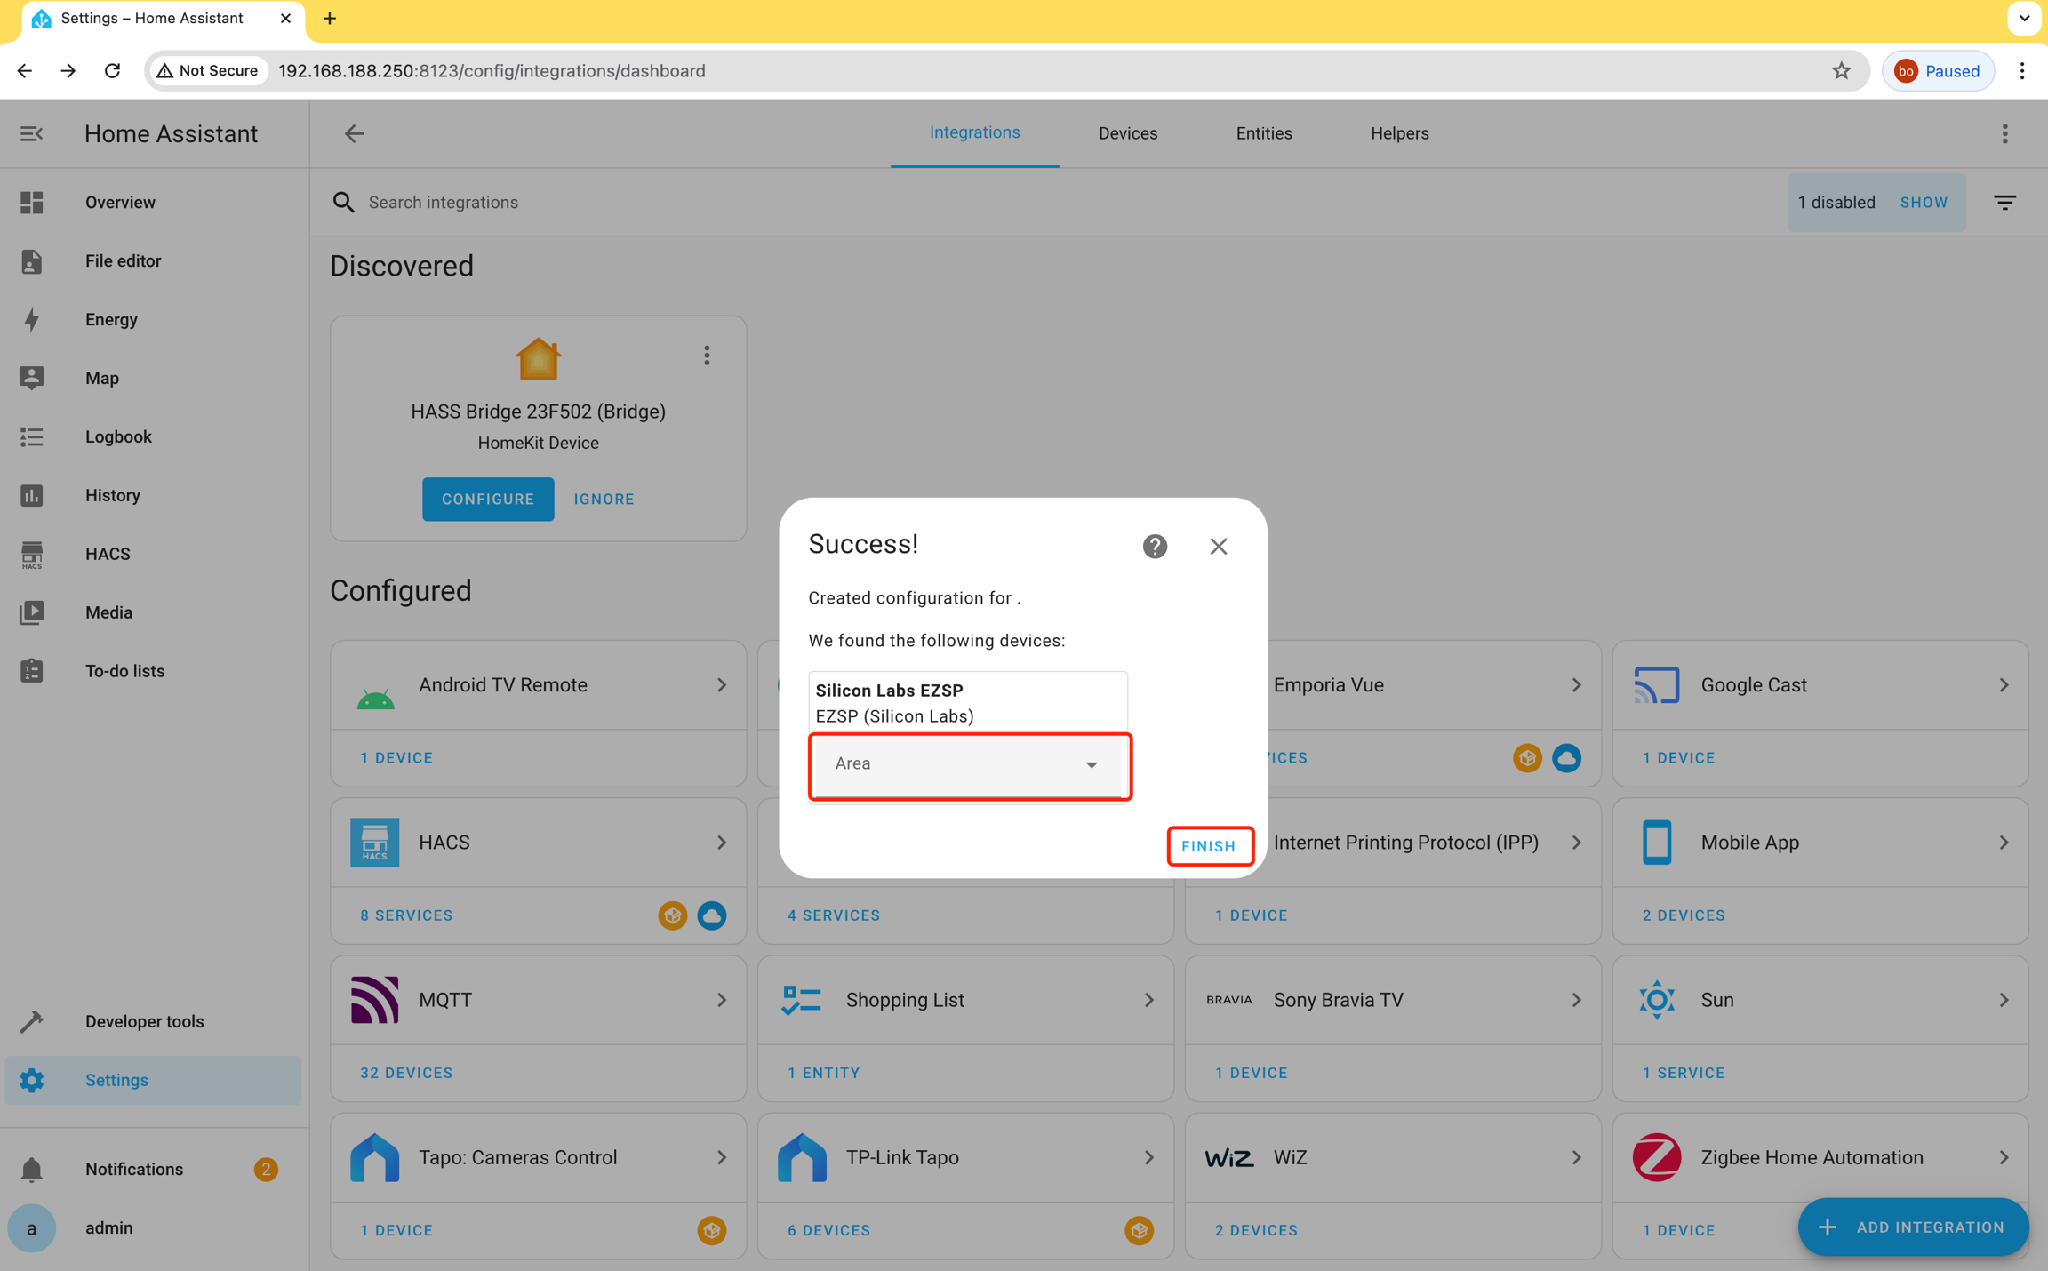
Task: Click the Search integrations input field
Action: click(x=622, y=203)
